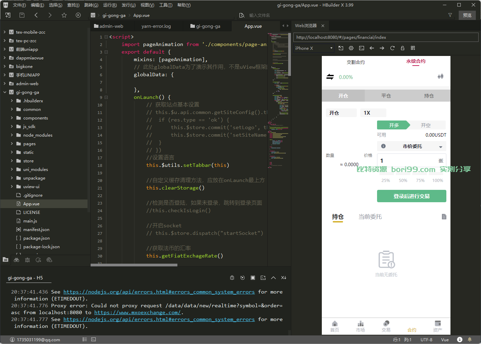Expand the node_modules folder

(12, 135)
